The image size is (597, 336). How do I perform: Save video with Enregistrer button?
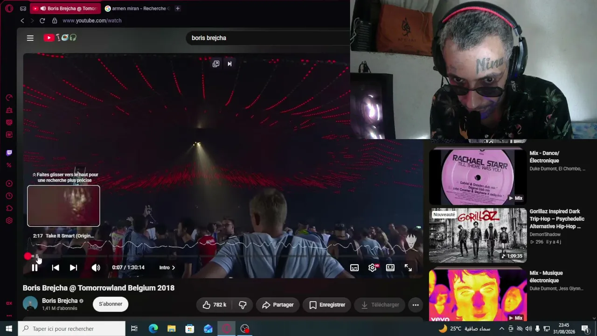327,305
